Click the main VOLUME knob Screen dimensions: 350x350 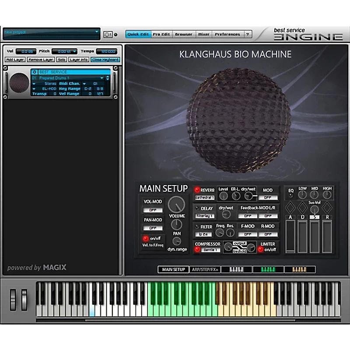[176, 204]
